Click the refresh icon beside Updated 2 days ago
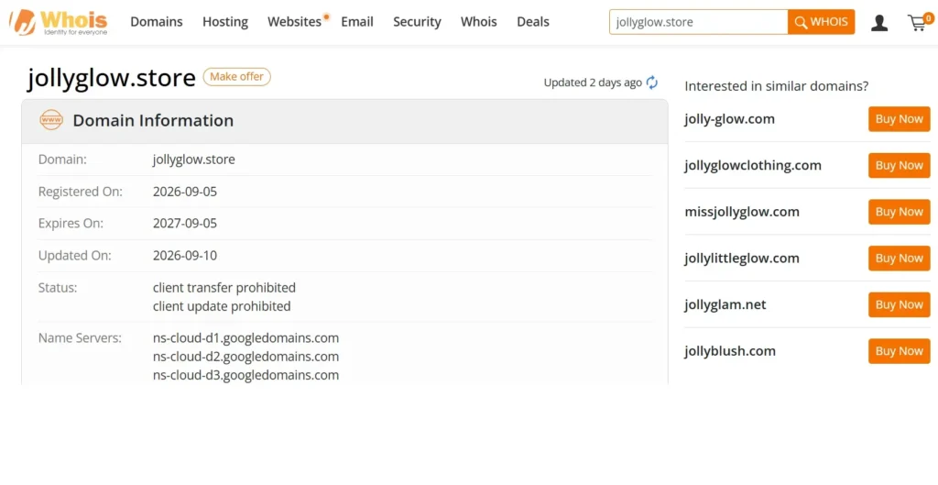 tap(652, 83)
